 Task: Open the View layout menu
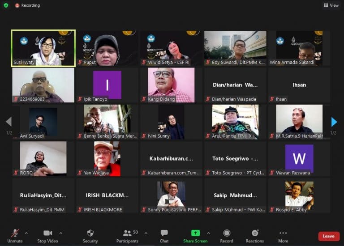[x=331, y=5]
